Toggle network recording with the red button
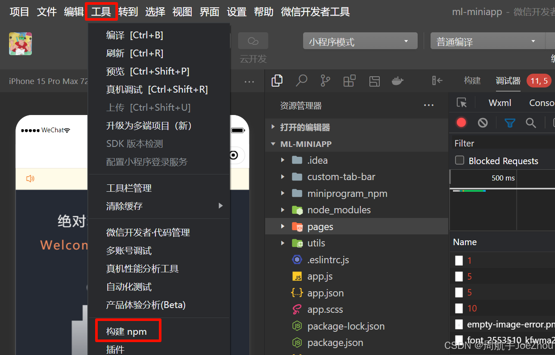 (461, 122)
